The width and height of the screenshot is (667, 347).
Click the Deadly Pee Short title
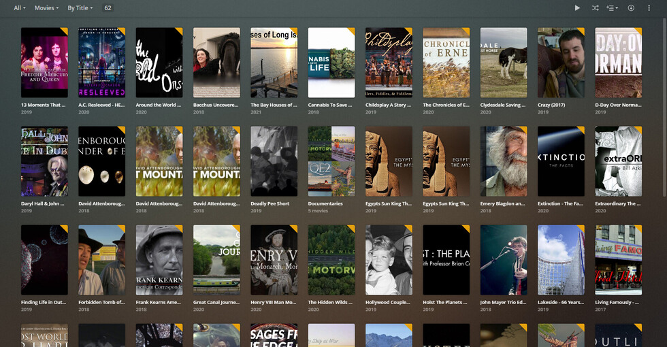pos(270,203)
